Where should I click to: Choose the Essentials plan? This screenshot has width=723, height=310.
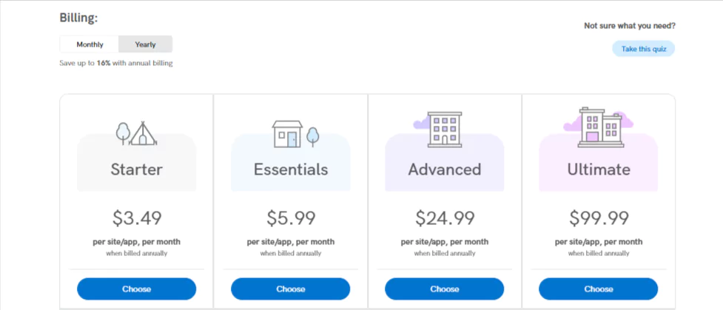[291, 289]
